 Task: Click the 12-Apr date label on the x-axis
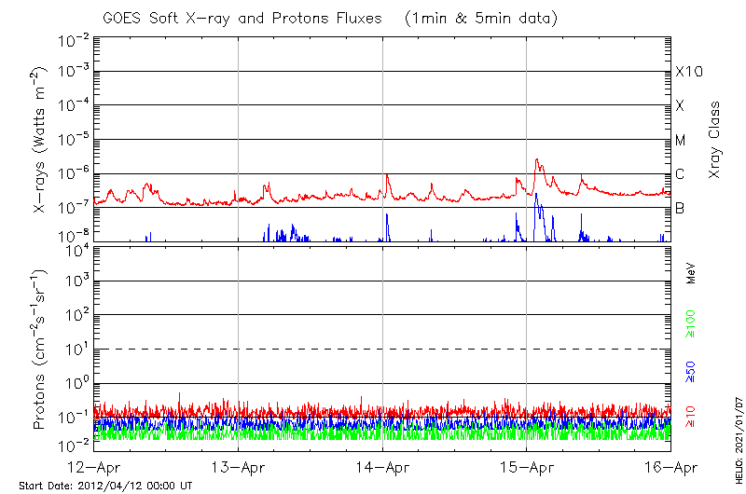click(x=93, y=467)
